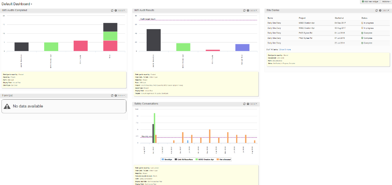Open help for IMS Audits Completed widget
Viewport: 392px width, 185px height.
(115, 10)
